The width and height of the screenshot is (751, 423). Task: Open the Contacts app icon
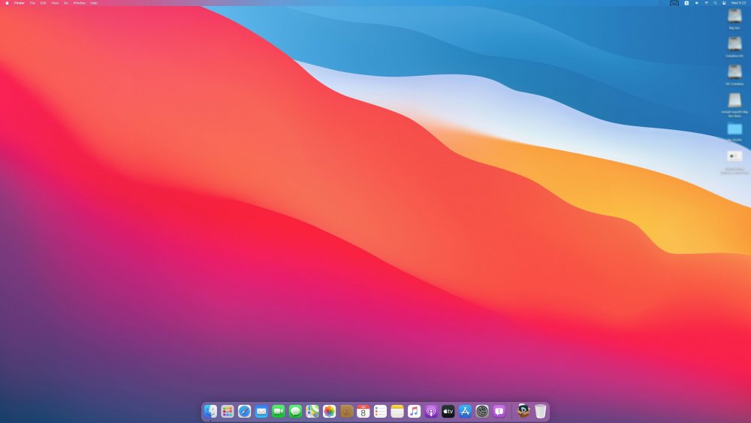346,411
